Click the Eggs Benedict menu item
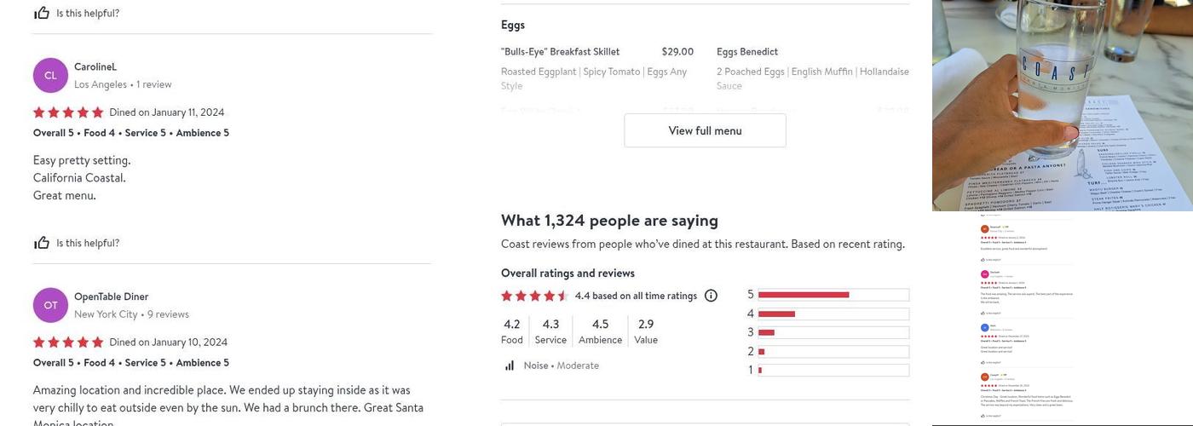The image size is (1193, 426). pos(746,52)
